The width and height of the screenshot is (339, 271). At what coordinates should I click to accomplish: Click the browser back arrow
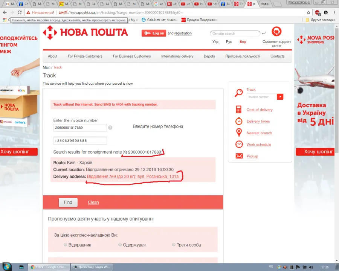[x=5, y=12]
